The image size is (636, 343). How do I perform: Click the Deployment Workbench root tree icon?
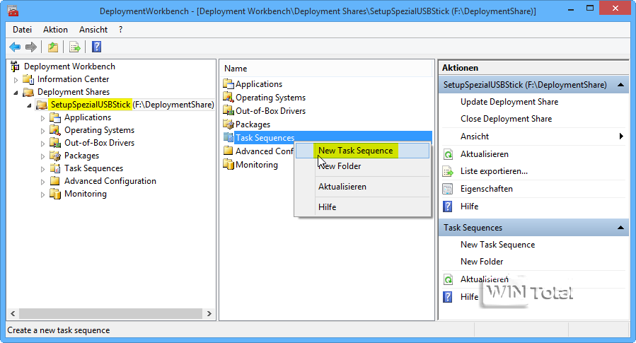pos(15,66)
